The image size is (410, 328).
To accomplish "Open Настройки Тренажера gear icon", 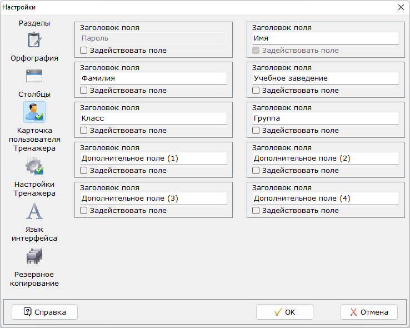I will [34, 165].
